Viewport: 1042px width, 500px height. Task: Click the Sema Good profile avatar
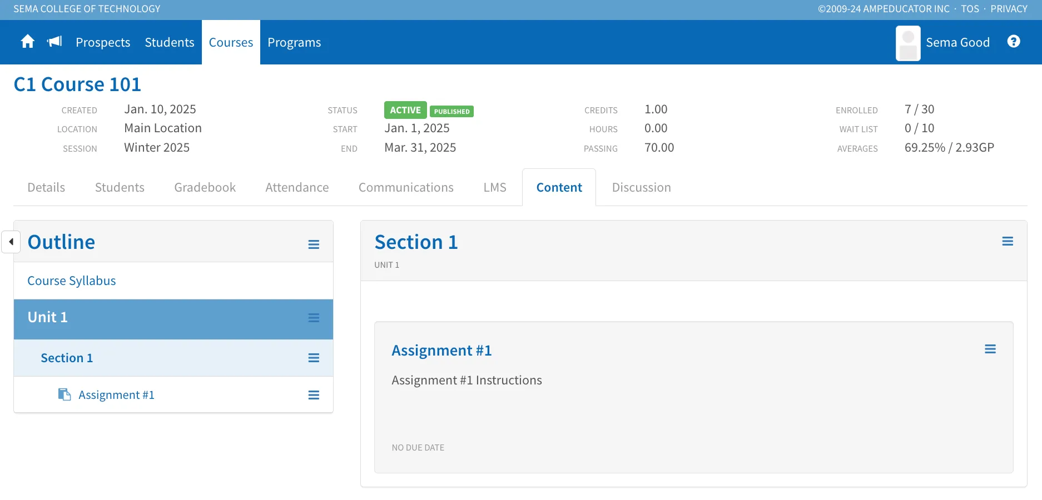[908, 43]
